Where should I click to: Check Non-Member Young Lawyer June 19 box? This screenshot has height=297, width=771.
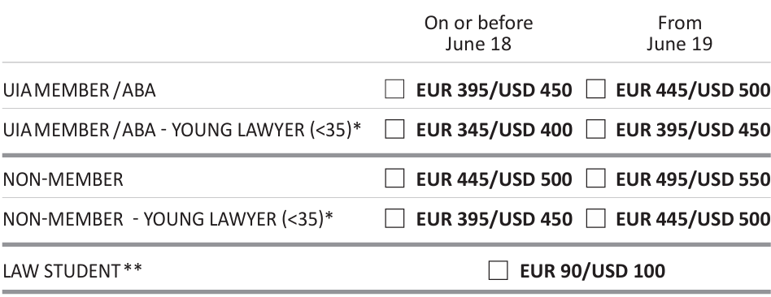click(595, 218)
